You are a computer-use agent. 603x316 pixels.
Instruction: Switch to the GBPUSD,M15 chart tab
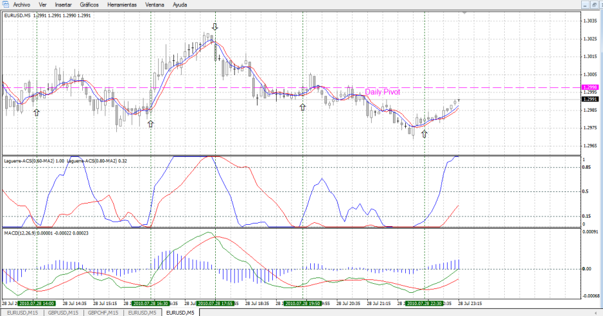[x=63, y=313]
